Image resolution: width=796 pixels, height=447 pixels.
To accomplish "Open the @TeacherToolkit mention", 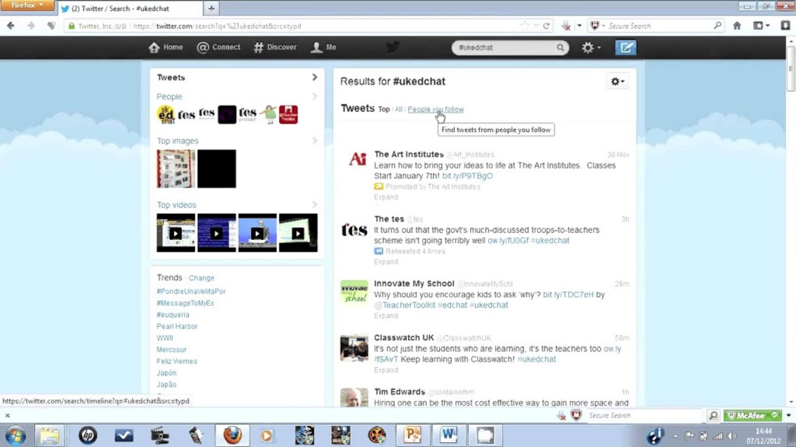I will click(x=404, y=305).
